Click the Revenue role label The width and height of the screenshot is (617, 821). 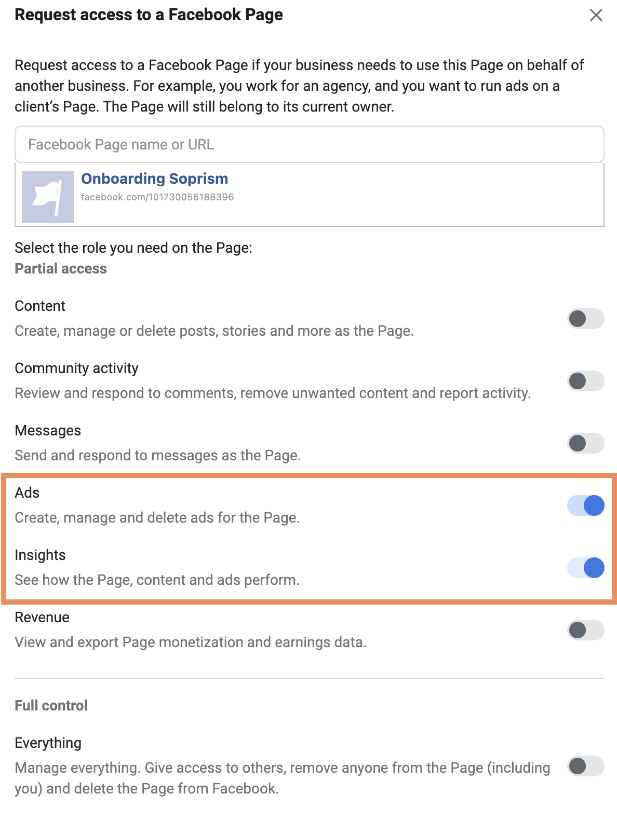pos(42,618)
